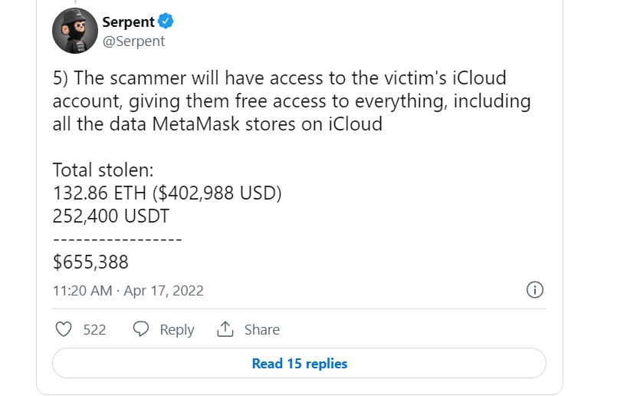
Task: Open Serpent's profile avatar picture
Action: [74, 31]
